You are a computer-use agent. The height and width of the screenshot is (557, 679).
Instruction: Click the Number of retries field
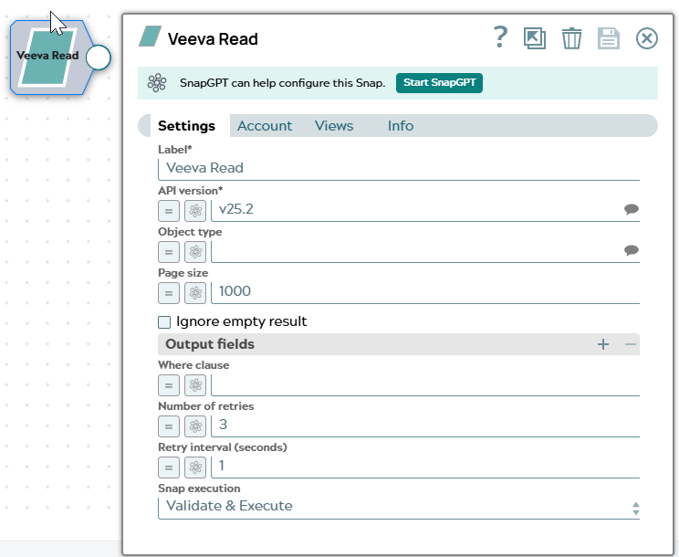(425, 426)
